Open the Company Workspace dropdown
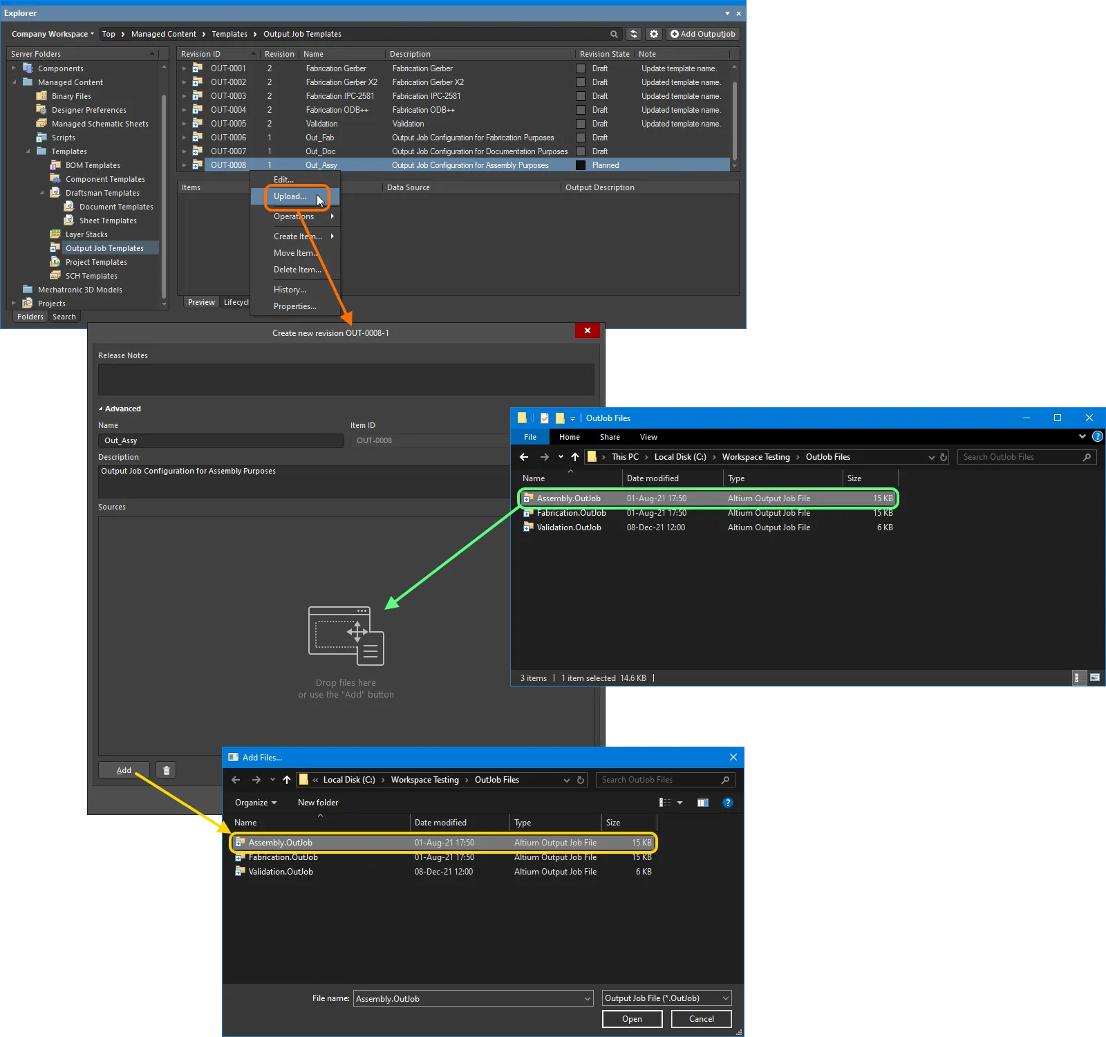 pos(53,34)
